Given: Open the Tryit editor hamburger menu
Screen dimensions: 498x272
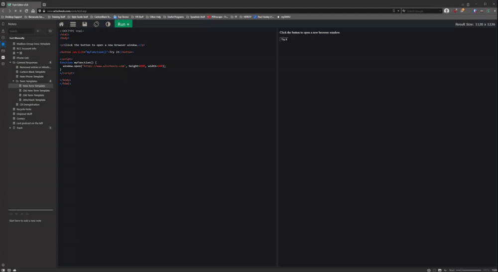Looking at the screenshot, I should click(73, 24).
